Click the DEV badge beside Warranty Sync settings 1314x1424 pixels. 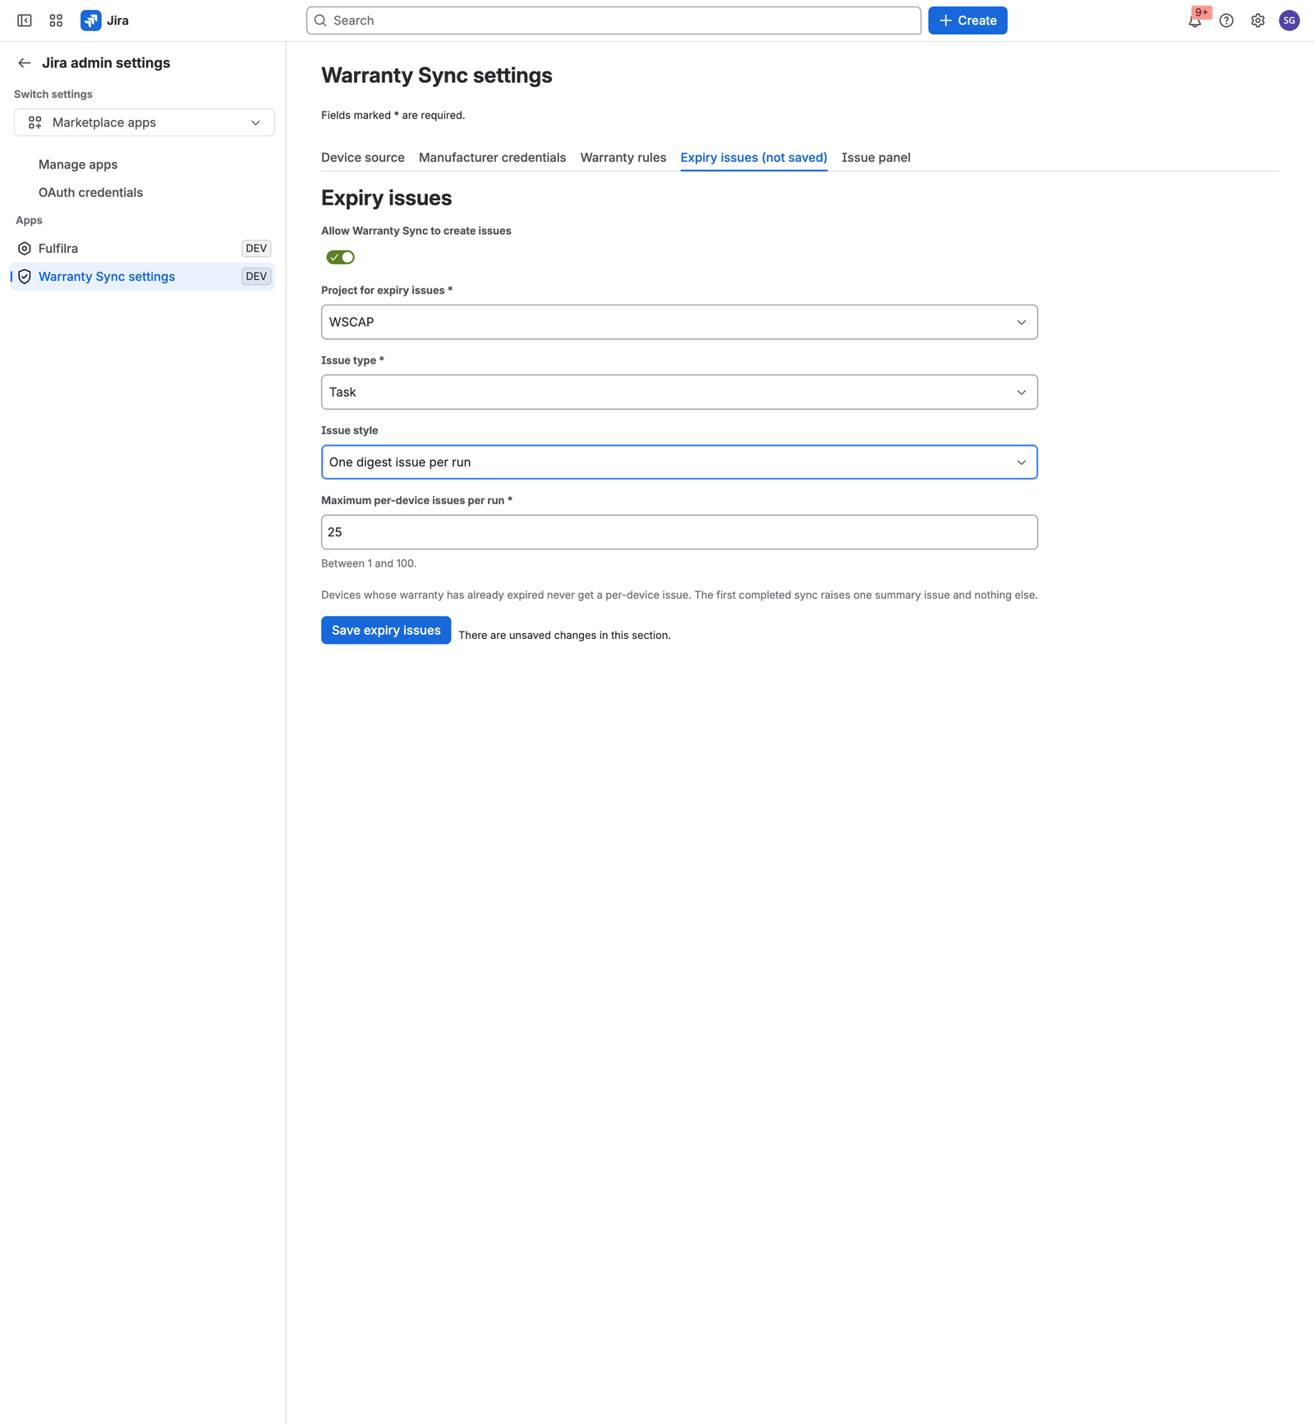tap(256, 277)
